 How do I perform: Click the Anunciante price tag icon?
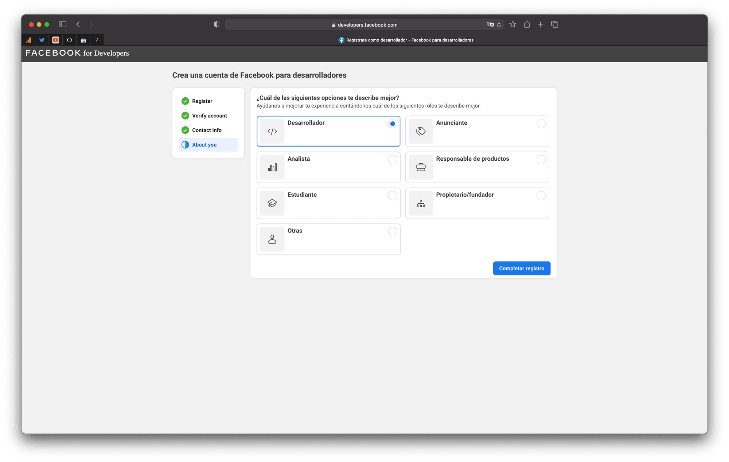pos(421,131)
